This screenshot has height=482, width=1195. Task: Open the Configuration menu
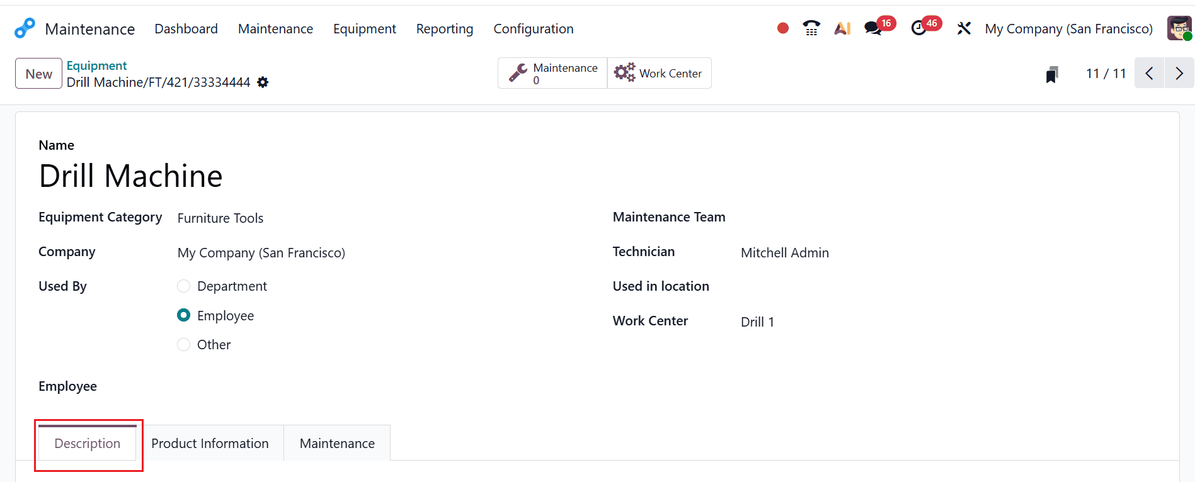point(534,29)
